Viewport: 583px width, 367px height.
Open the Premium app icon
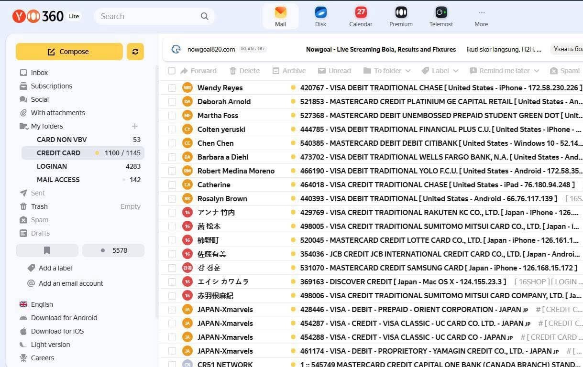(401, 12)
